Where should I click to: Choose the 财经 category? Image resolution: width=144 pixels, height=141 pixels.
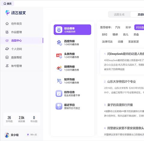click(105, 34)
